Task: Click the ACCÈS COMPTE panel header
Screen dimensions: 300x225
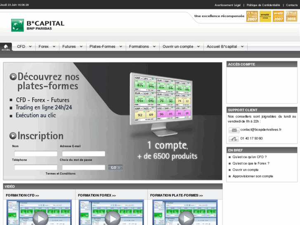Action: [262, 64]
